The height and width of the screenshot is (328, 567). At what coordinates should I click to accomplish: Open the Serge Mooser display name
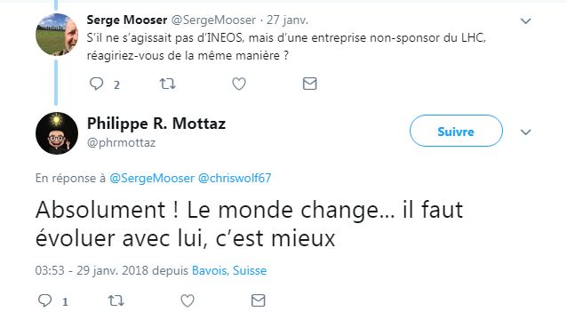127,20
